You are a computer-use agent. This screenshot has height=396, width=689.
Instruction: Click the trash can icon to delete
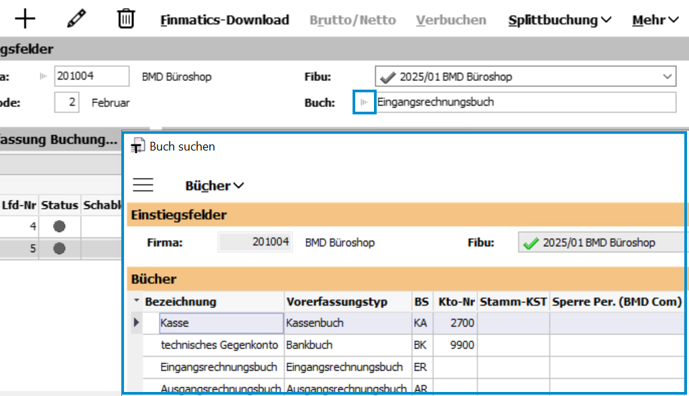126,18
